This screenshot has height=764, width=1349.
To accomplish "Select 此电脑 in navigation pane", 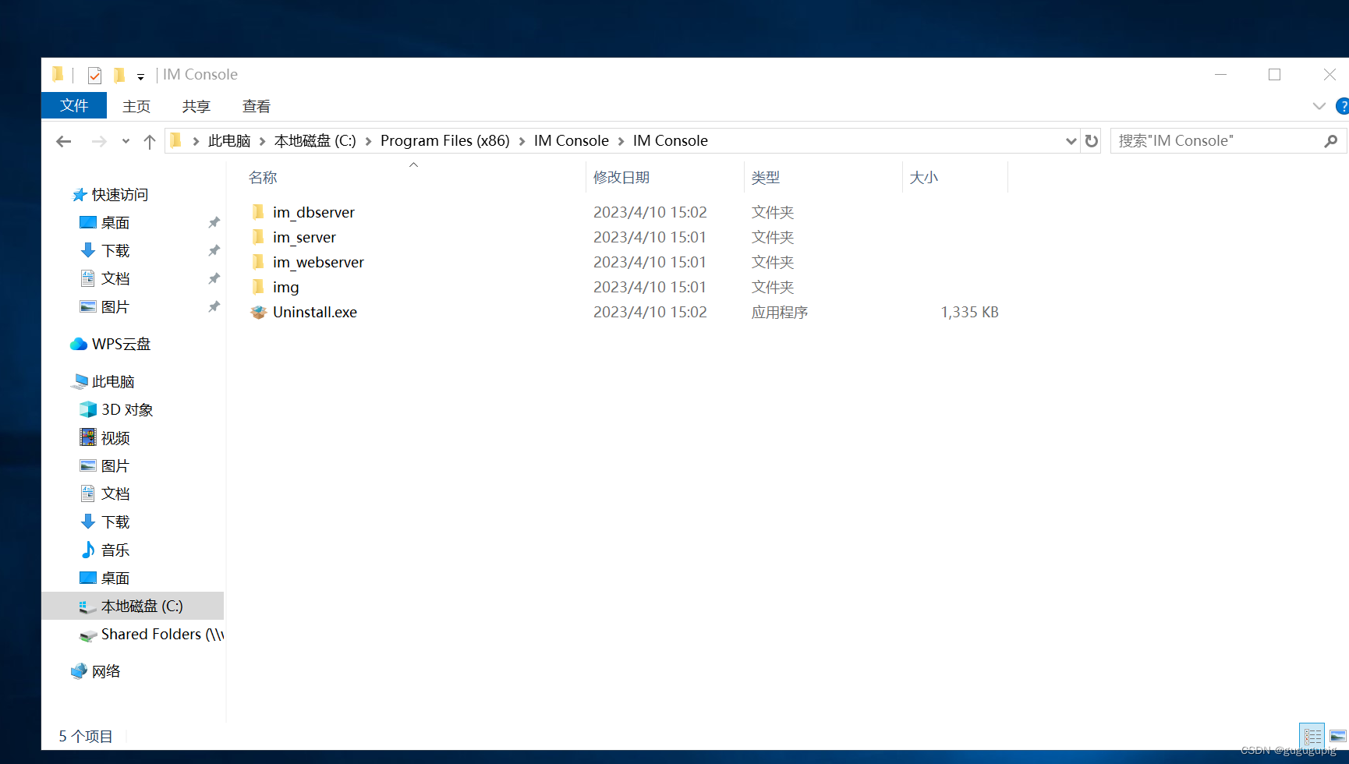I will pyautogui.click(x=113, y=382).
